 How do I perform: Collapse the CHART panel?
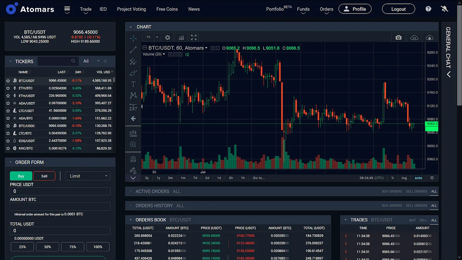tap(131, 27)
